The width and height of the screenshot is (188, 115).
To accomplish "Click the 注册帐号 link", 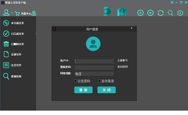I will pyautogui.click(x=122, y=60).
